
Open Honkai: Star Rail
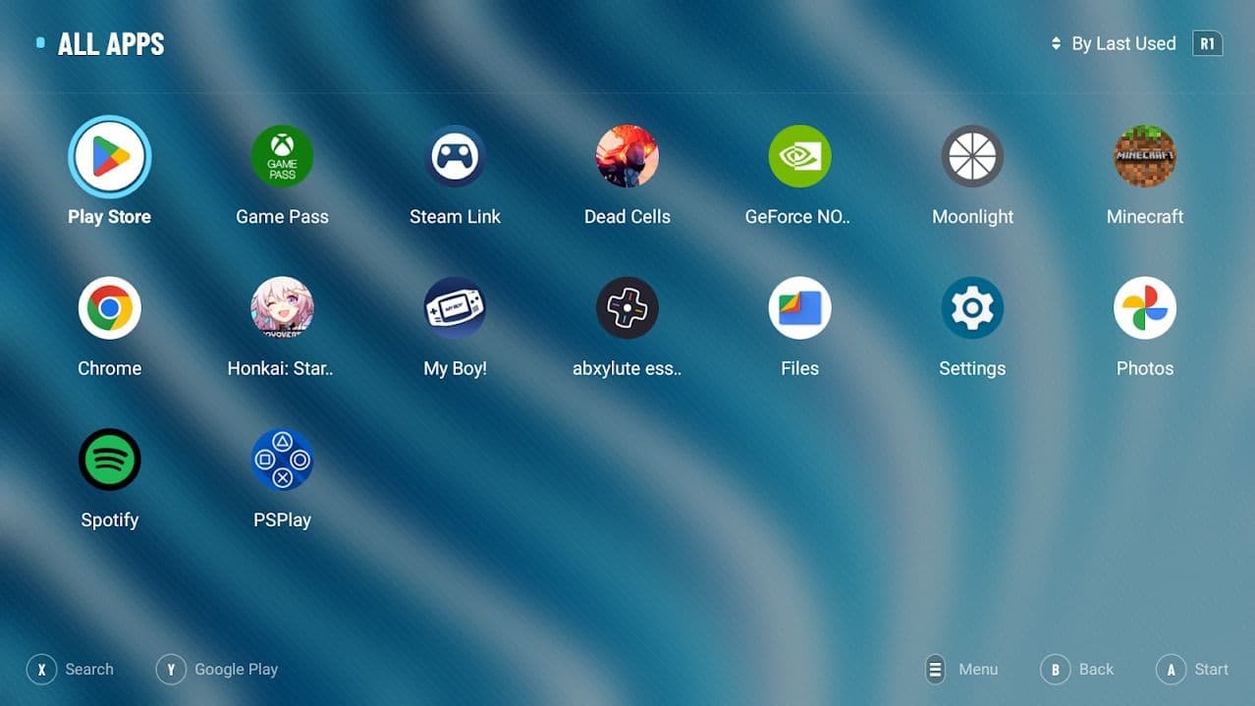(282, 308)
